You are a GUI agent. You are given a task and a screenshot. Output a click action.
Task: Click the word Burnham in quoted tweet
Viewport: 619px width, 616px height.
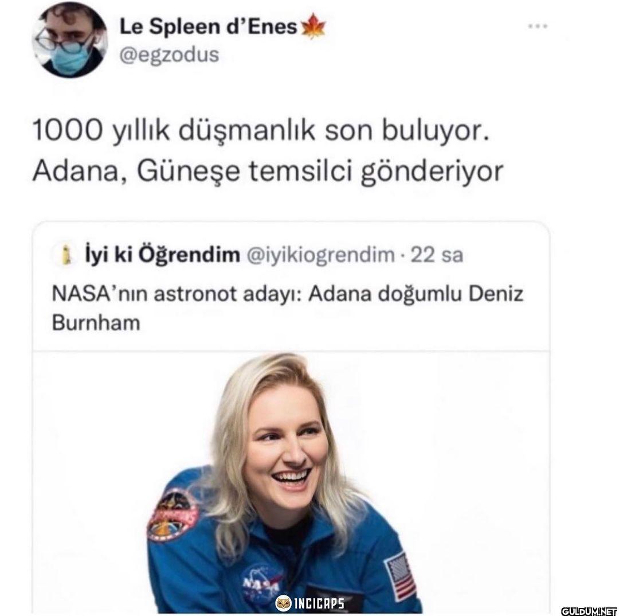[96, 322]
